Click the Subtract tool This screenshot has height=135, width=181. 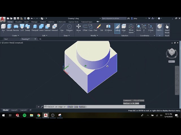[x=48, y=28]
